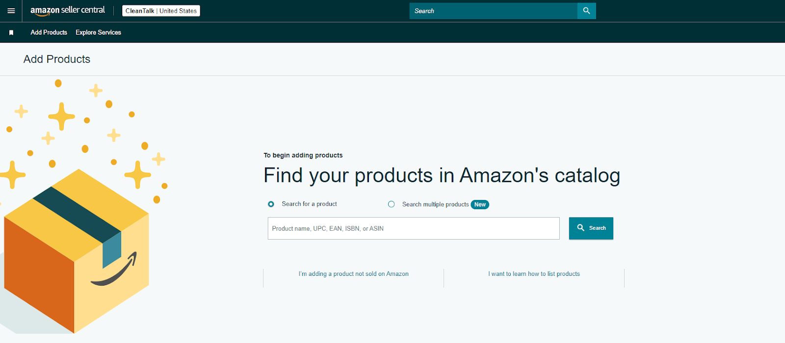Click the New badge beside multiple products
Image resolution: width=785 pixels, height=343 pixels.
[x=480, y=205]
